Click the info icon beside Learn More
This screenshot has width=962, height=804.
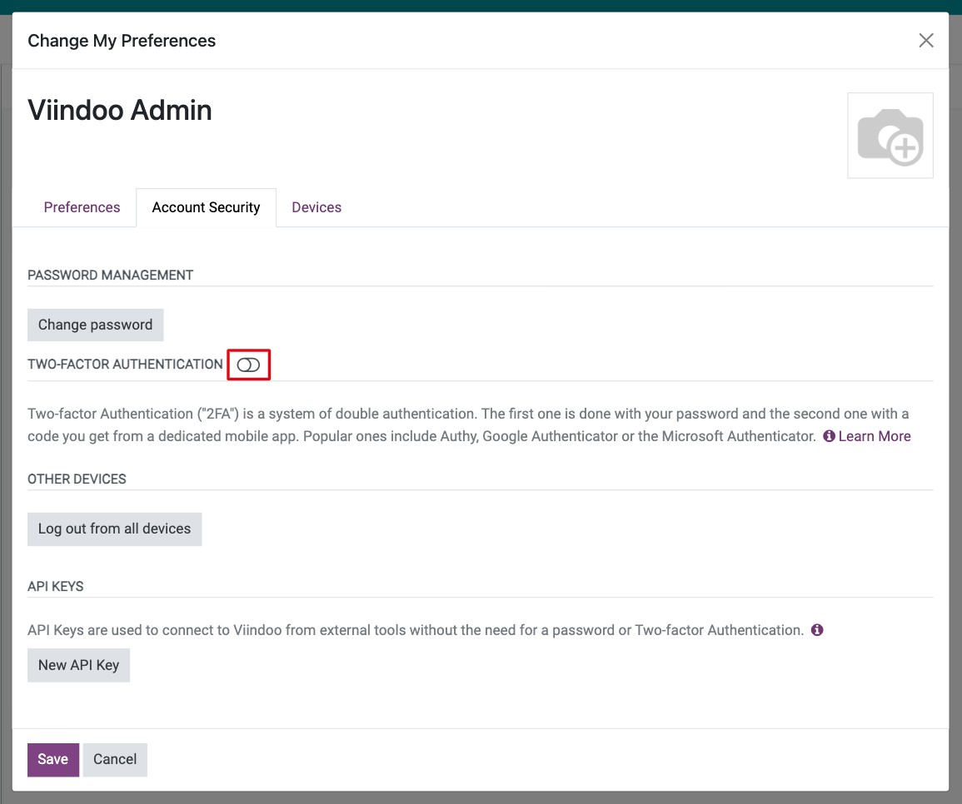point(829,436)
